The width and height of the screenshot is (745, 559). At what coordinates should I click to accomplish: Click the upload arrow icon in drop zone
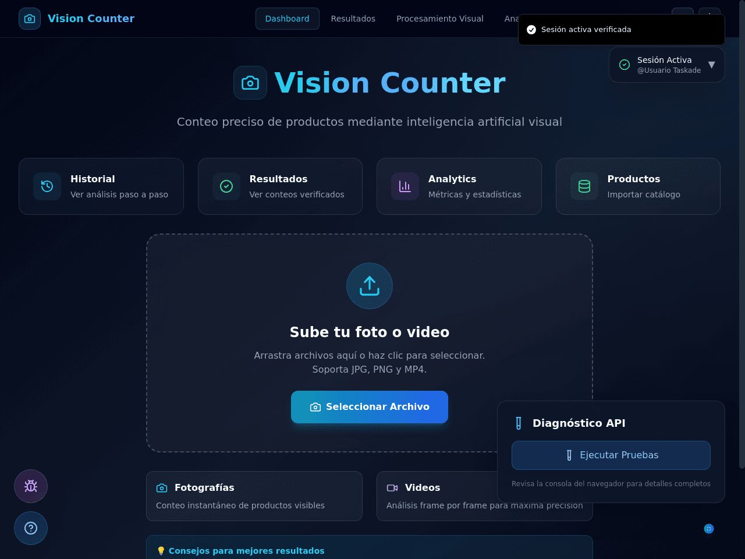(x=370, y=286)
